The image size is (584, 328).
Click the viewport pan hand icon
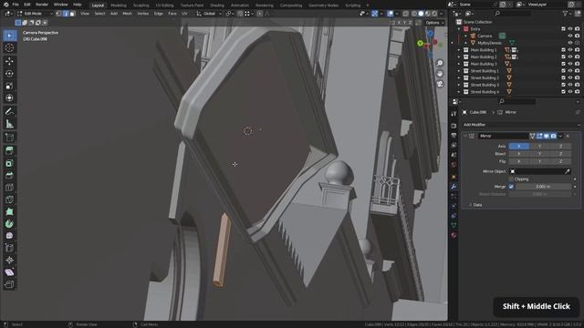(x=440, y=73)
